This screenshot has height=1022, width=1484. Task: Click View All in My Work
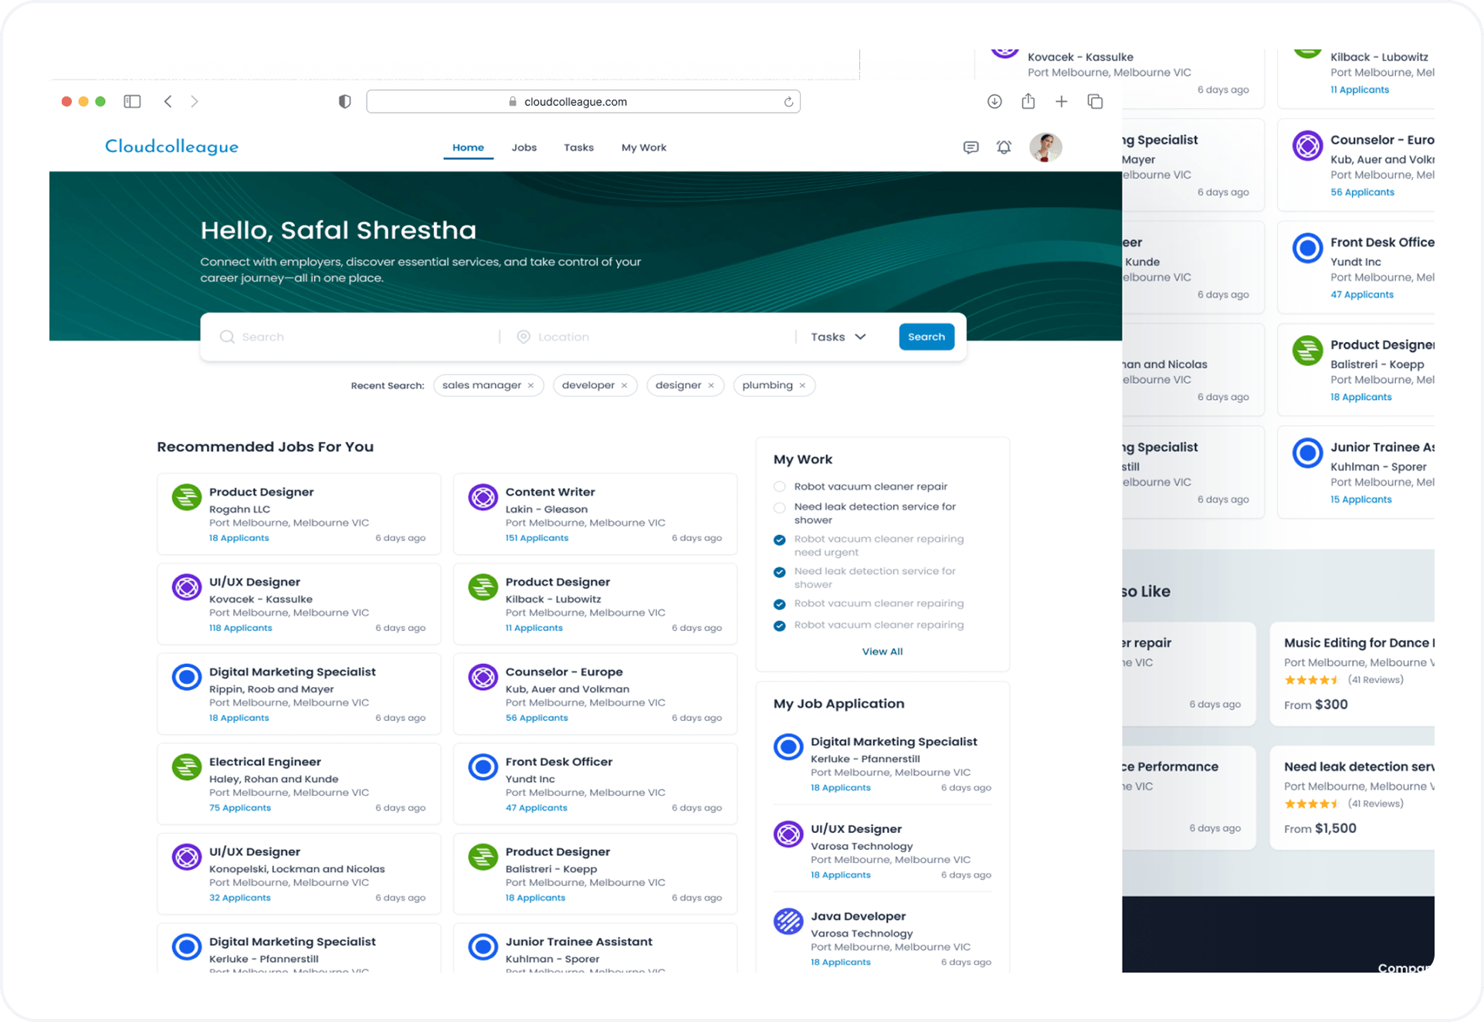pyautogui.click(x=882, y=651)
